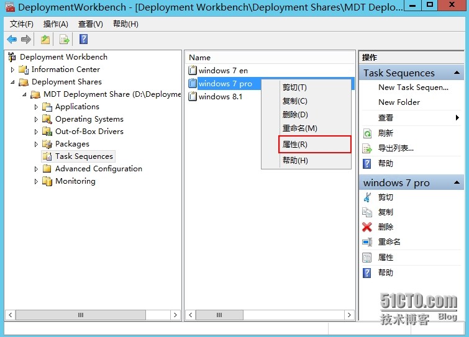Choose 复制(C) from the context menu
This screenshot has width=469, height=337.
[x=306, y=101]
